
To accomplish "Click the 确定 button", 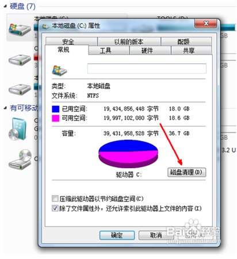I will coord(117,235).
